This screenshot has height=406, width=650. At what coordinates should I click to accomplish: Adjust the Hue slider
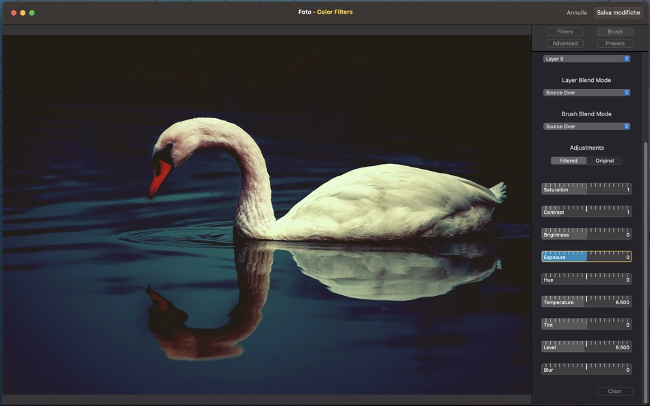[x=586, y=279]
